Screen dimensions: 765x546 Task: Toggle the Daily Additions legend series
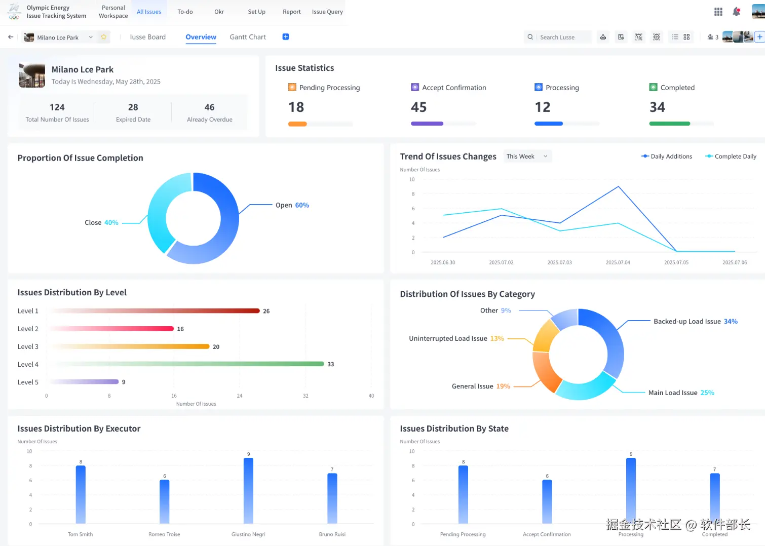click(x=667, y=157)
